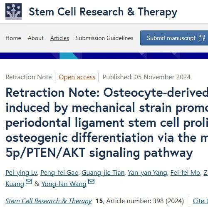Image resolution: width=208 pixels, height=209 pixels.
Task: Follow the Open access link
Action: point(77,77)
